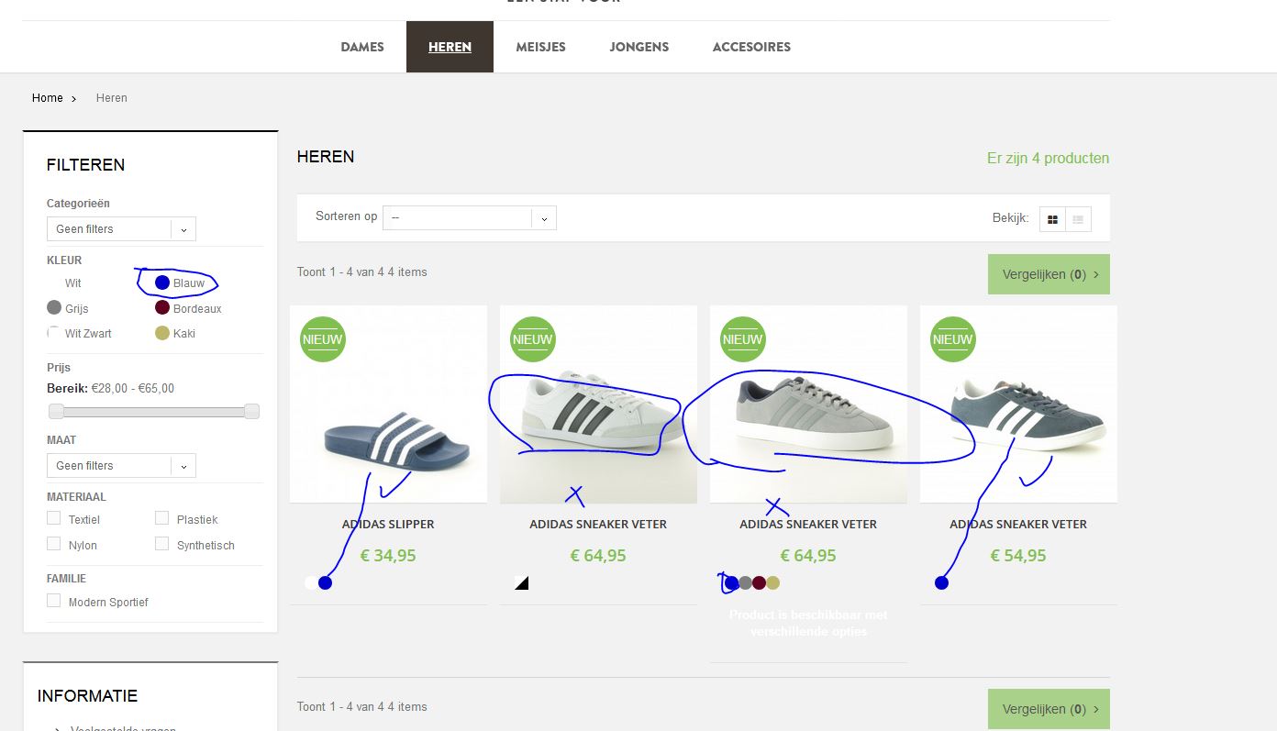Open the grey suede sneaker image

pyautogui.click(x=808, y=404)
